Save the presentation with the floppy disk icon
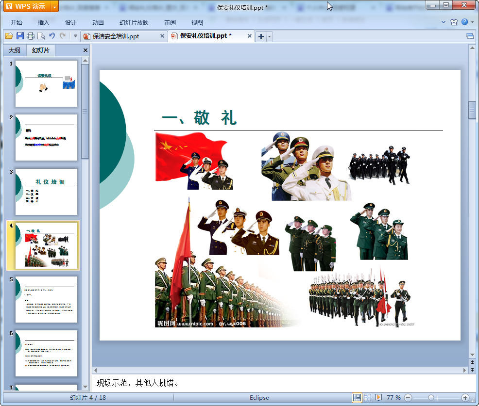Viewport: 479px width, 406px height. coord(20,36)
